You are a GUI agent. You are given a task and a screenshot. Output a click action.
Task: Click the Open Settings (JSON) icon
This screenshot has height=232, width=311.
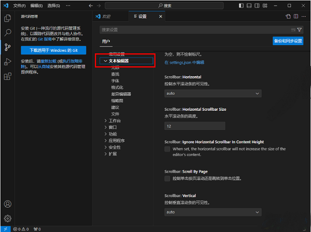(289, 17)
